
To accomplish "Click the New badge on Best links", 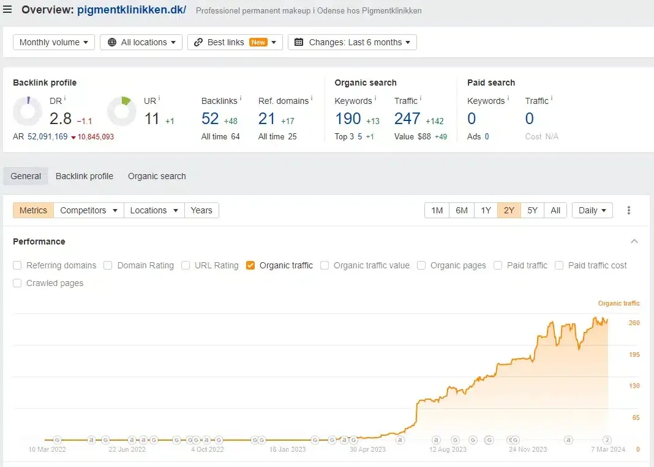I will coord(258,42).
